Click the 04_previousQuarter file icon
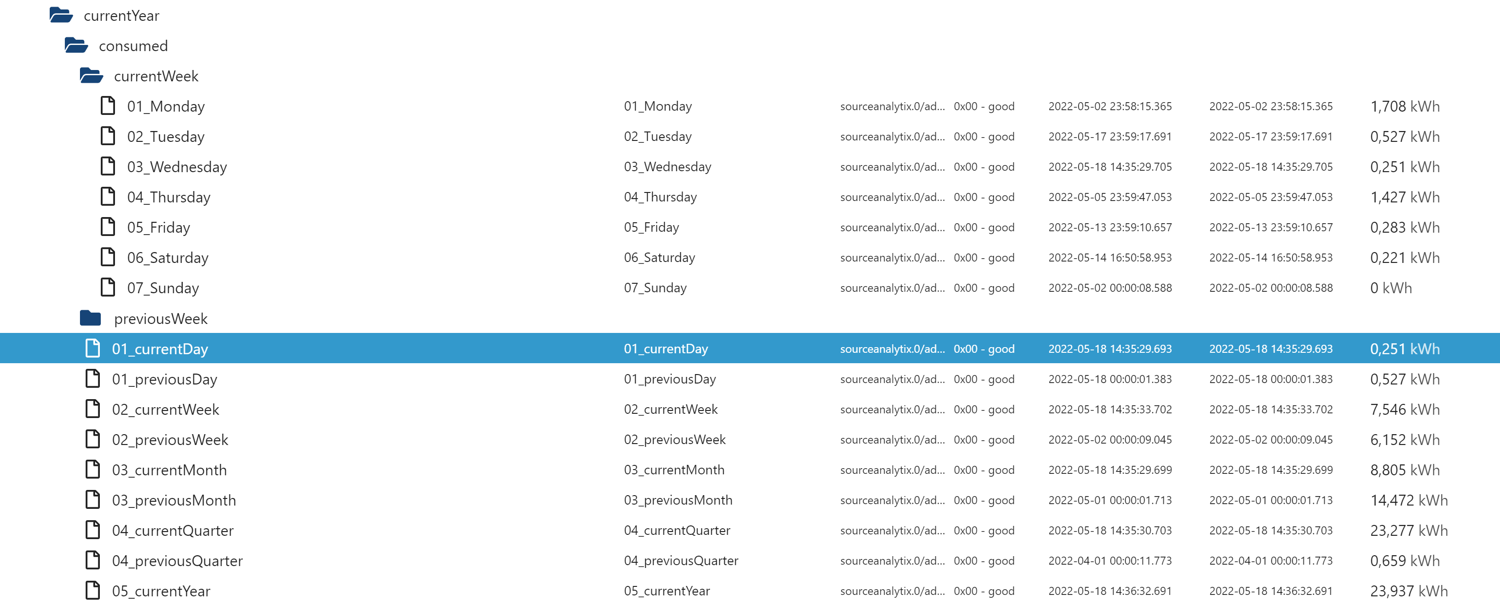The image size is (1500, 611). click(93, 560)
